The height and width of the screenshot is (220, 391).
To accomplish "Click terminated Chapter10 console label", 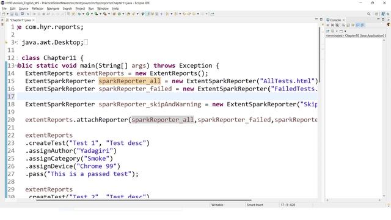I will 356,35.
